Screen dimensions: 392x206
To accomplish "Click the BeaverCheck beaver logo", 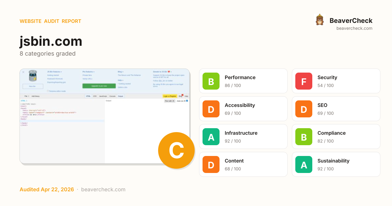I will tap(319, 20).
